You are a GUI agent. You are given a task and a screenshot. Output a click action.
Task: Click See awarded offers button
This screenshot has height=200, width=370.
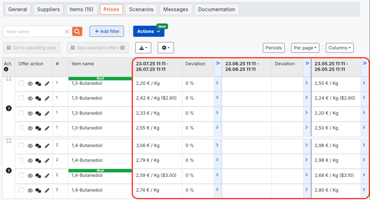click(x=98, y=48)
